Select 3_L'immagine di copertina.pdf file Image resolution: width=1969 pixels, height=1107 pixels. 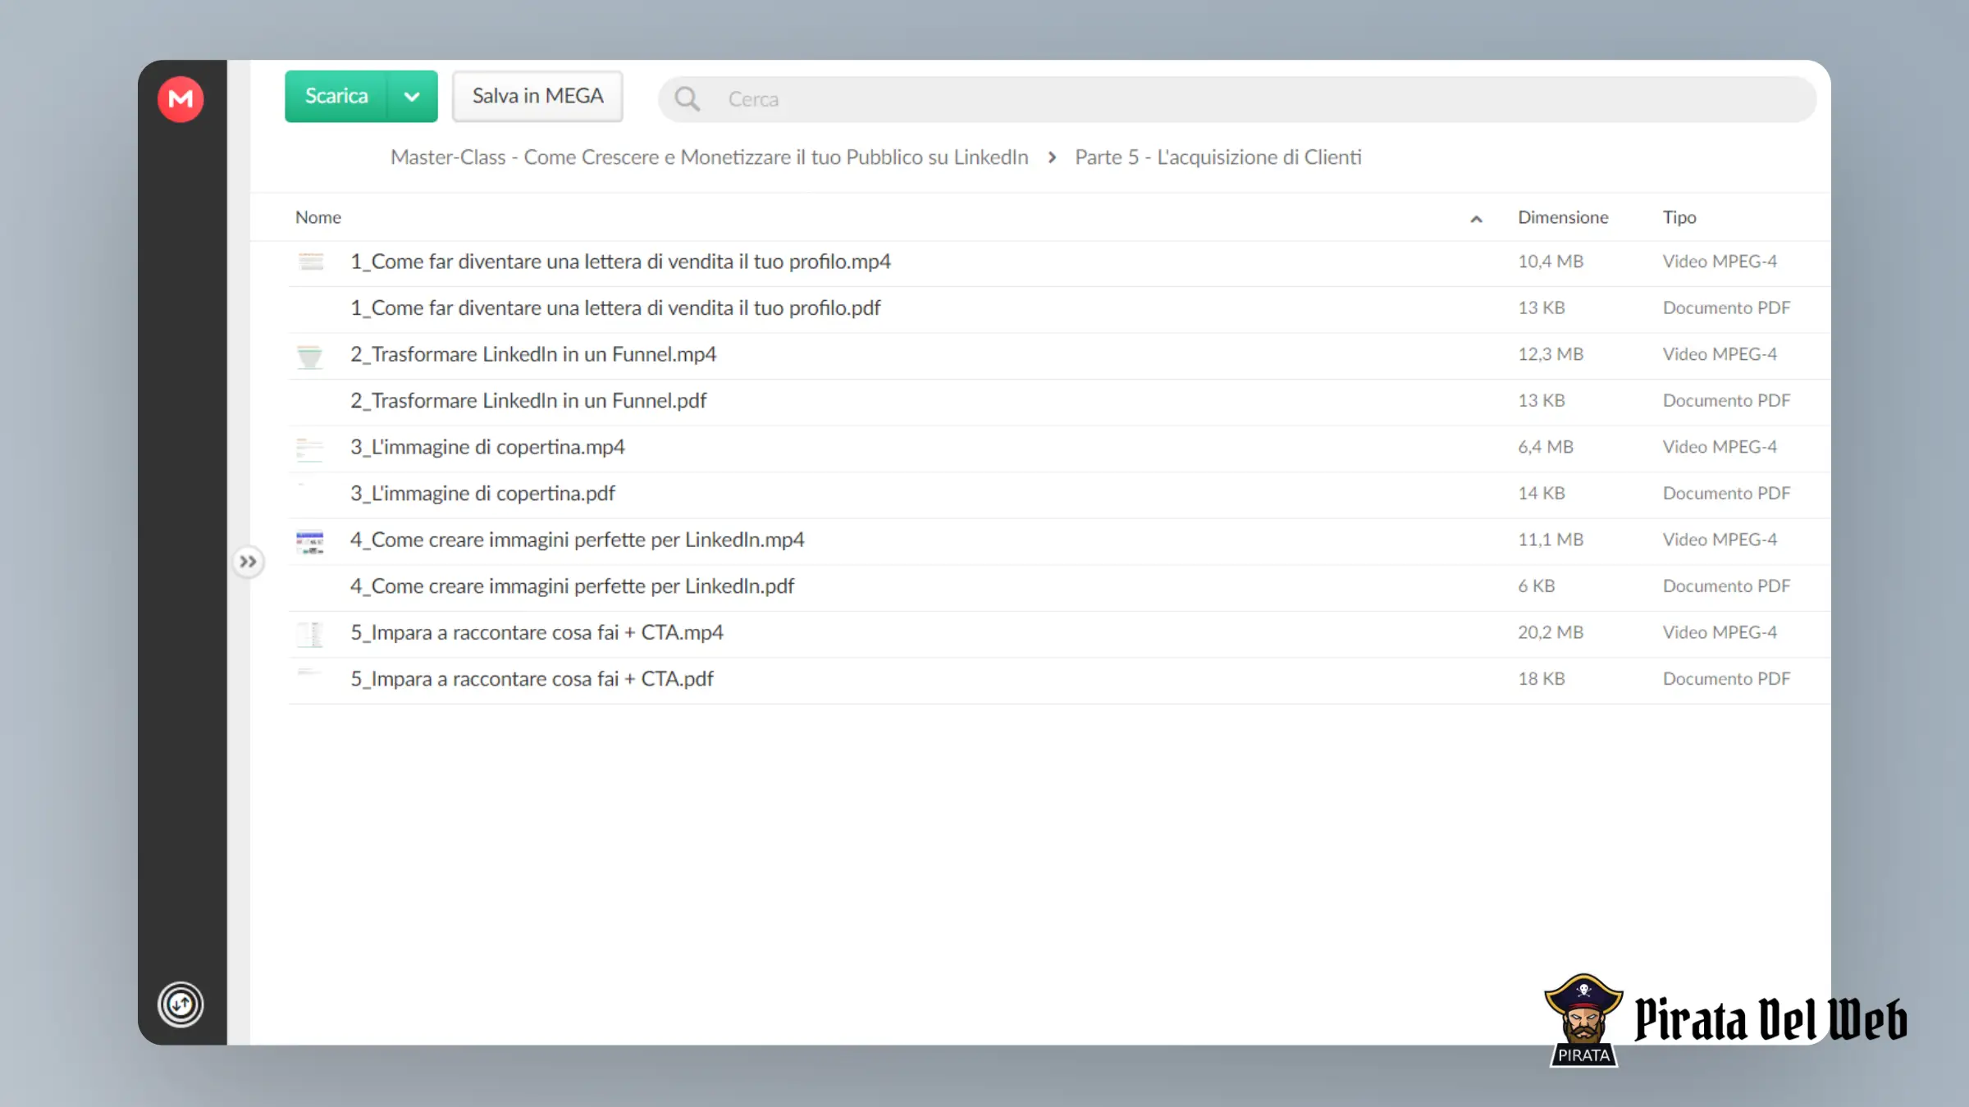click(1059, 494)
